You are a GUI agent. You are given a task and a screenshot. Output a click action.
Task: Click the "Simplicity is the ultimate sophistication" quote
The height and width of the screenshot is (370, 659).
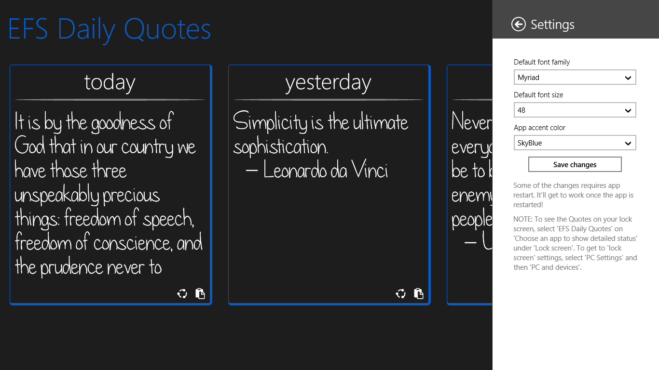click(x=320, y=134)
